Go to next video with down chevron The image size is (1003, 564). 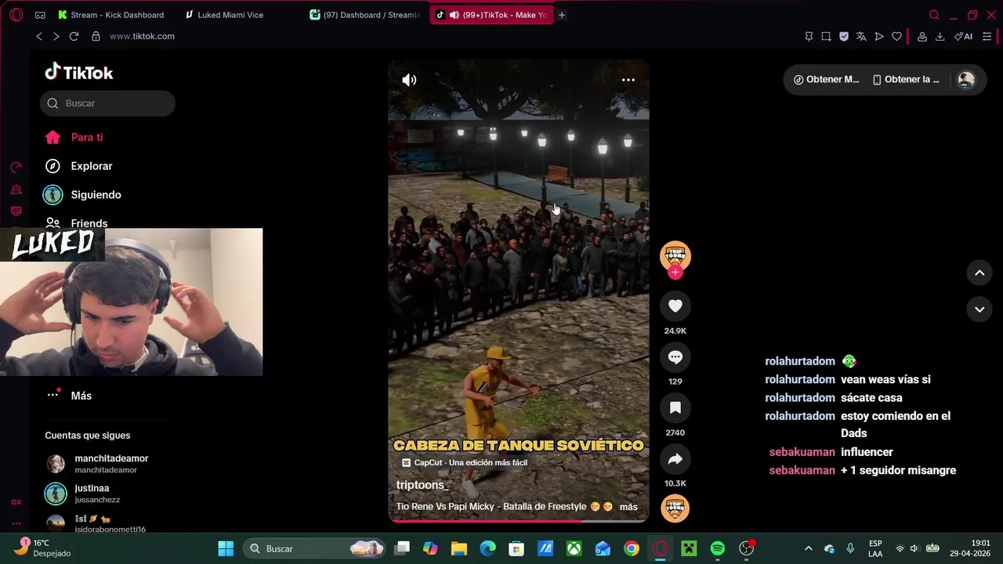979,309
